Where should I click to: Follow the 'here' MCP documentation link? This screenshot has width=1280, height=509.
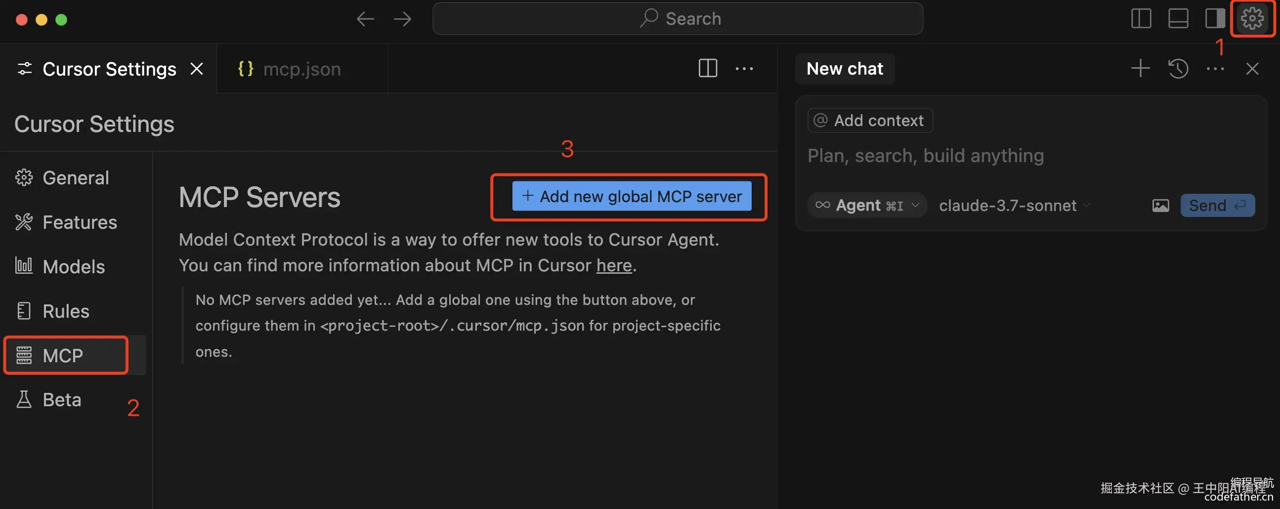614,265
